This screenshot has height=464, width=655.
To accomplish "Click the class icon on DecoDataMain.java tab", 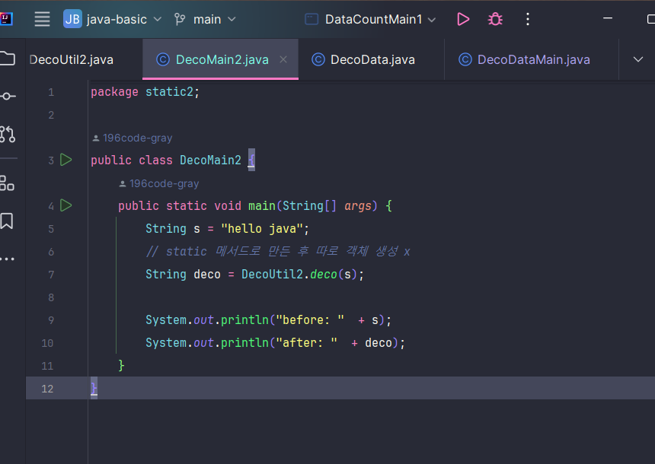I will [465, 59].
